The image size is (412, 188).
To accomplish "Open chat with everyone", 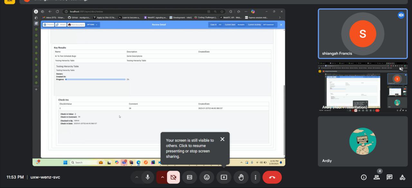I will pos(389,177).
